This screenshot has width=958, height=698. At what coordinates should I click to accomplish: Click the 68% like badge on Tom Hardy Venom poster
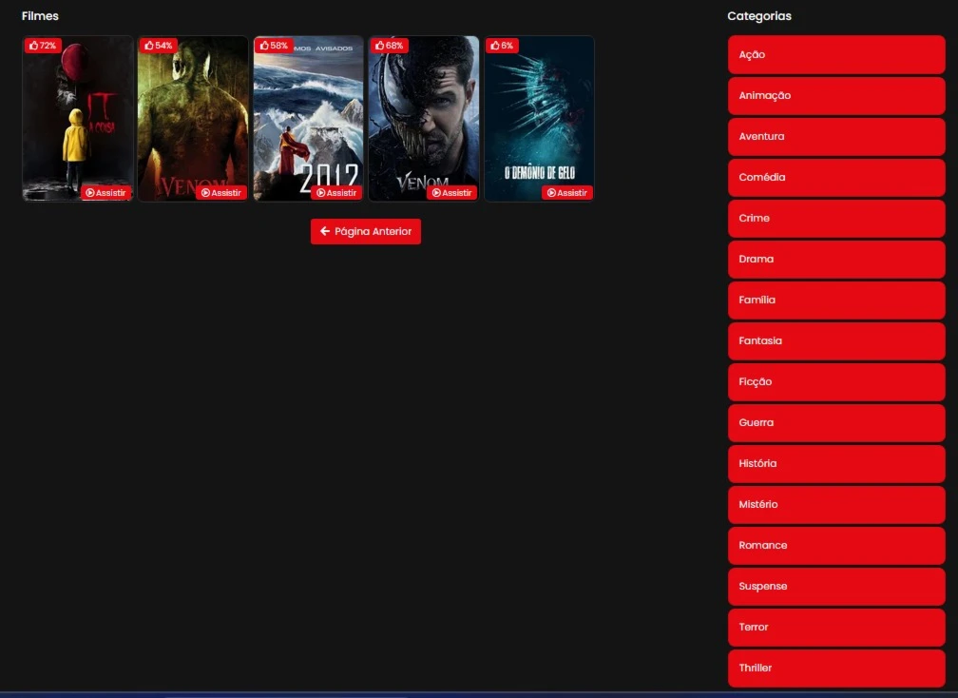point(390,46)
